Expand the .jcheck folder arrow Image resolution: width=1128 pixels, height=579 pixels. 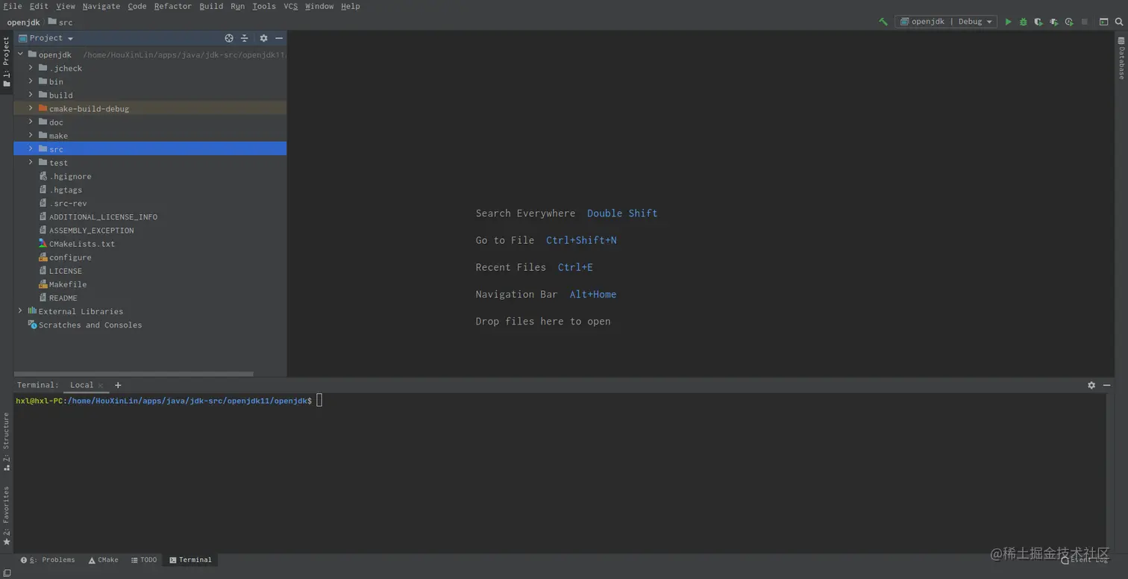(31, 68)
